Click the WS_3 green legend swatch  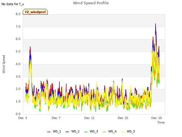pos(86,132)
